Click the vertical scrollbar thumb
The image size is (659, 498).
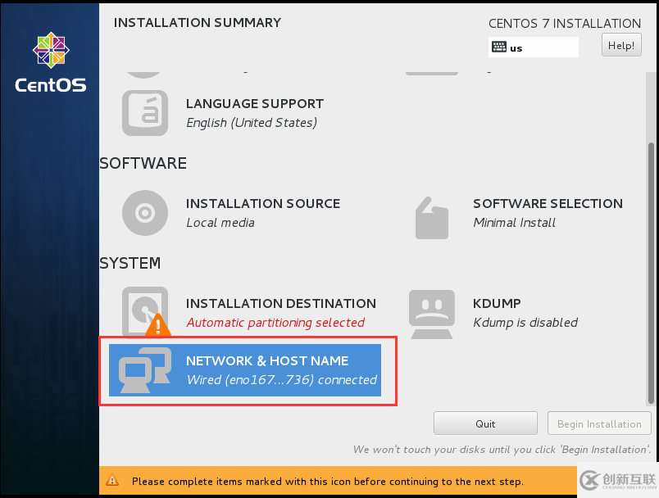(x=651, y=273)
